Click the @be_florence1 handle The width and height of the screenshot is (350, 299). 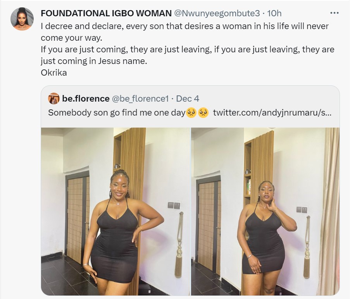140,99
